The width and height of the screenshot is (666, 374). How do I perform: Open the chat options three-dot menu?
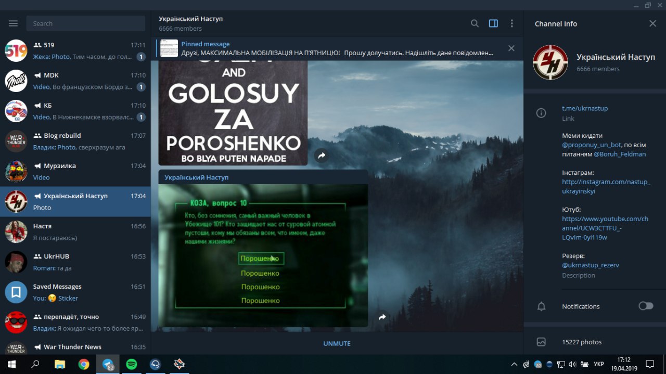[x=512, y=23]
